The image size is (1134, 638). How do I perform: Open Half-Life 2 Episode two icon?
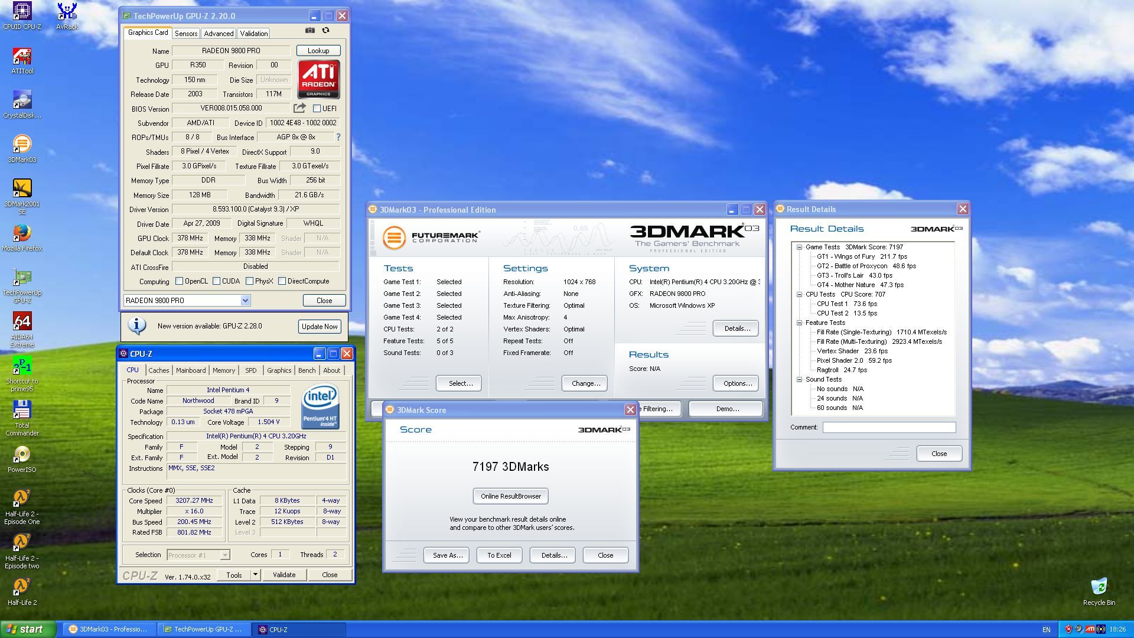[x=22, y=551]
